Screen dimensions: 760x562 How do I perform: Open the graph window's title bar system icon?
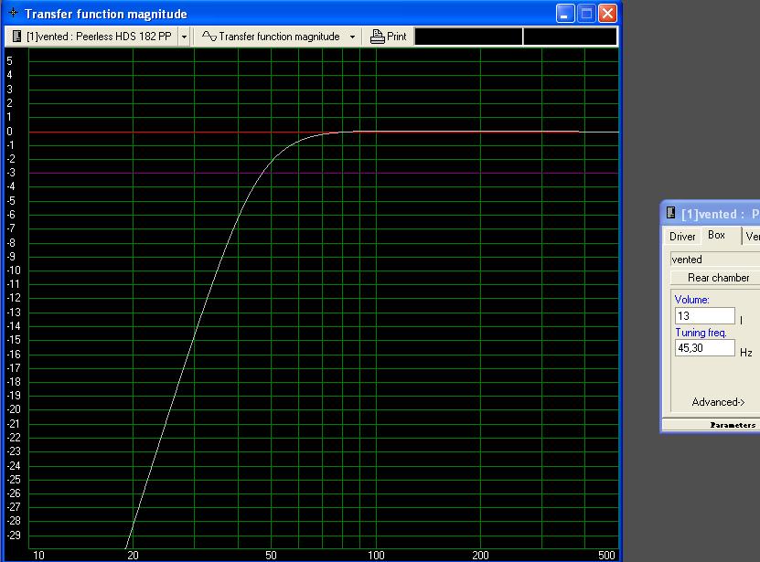[13, 14]
